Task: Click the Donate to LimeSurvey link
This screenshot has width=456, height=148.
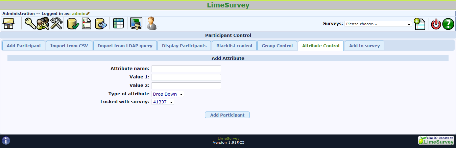Action: pyautogui.click(x=436, y=141)
